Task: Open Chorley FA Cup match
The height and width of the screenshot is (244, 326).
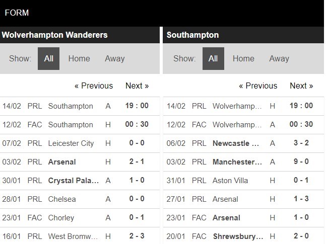Action: (61, 218)
